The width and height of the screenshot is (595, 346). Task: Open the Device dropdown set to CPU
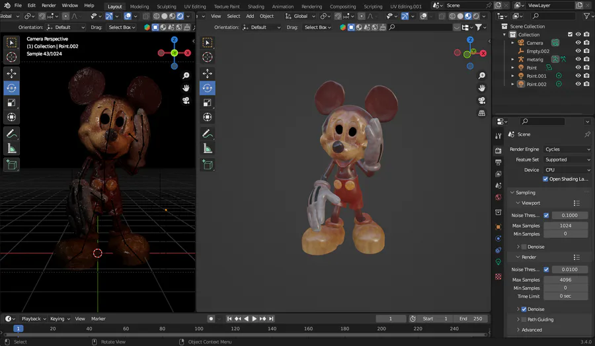(567, 170)
